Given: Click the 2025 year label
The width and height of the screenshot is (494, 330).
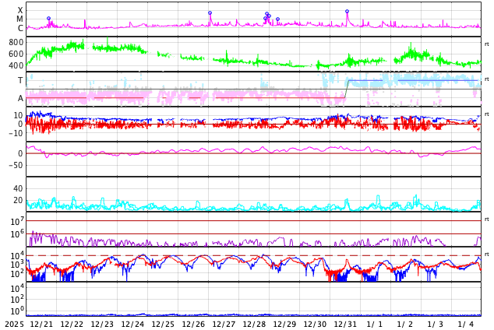Looking at the screenshot, I should pos(15,324).
